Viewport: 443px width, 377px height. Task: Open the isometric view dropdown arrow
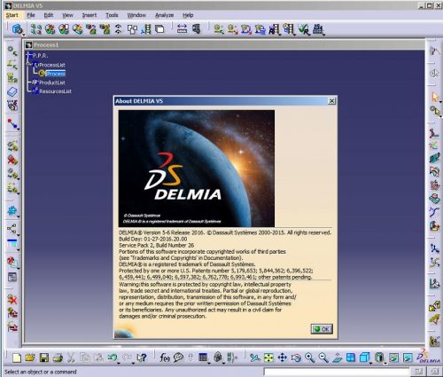pos(370,364)
